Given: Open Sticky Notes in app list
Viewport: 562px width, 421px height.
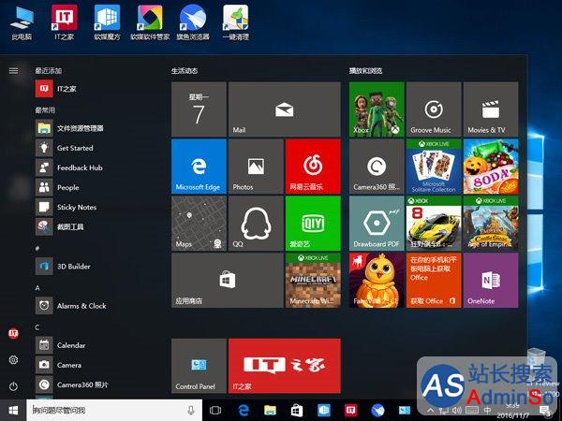Looking at the screenshot, I should [x=95, y=207].
